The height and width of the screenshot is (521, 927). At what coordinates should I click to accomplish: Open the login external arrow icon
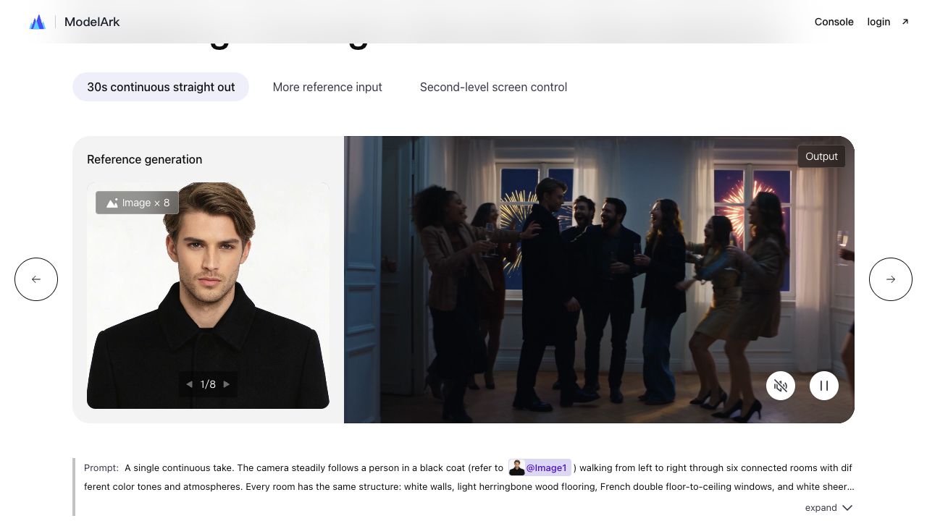click(x=905, y=22)
